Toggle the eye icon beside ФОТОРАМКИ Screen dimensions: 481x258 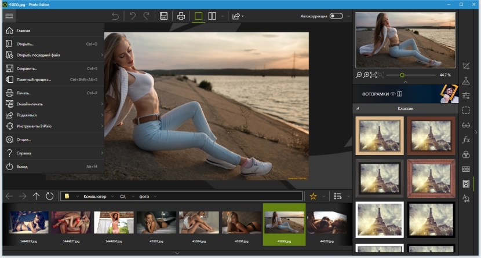(392, 94)
